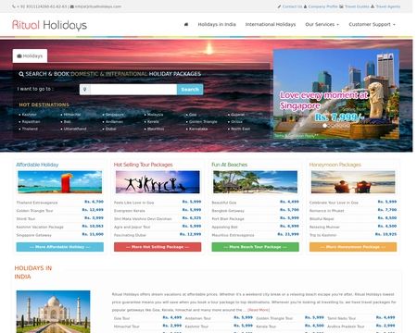This screenshot has height=333, width=417.
Task: Expand the Our Services dropdown
Action: [x=322, y=24]
